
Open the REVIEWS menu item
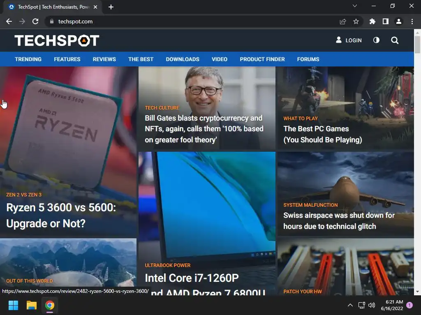(x=104, y=59)
